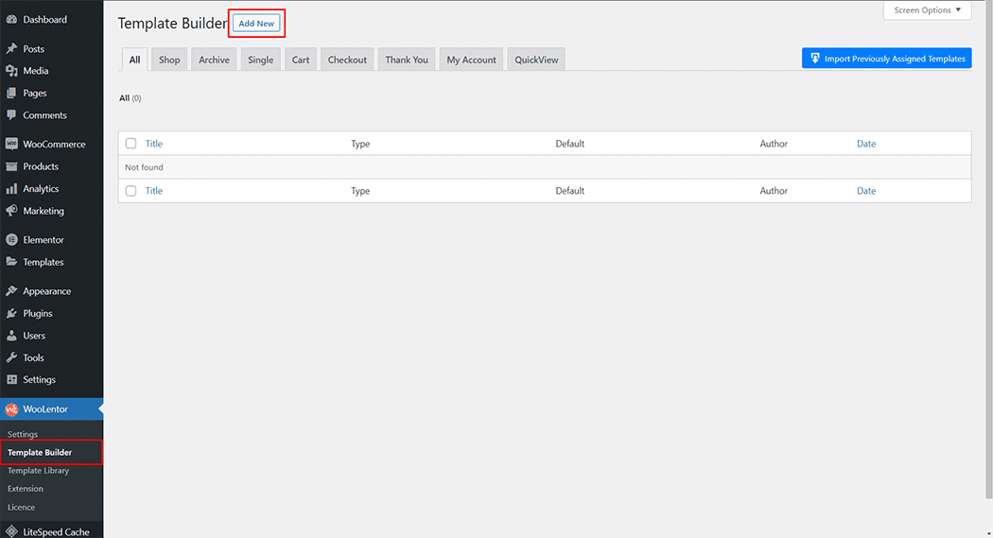
Task: Sort by Date in table header
Action: tap(866, 144)
